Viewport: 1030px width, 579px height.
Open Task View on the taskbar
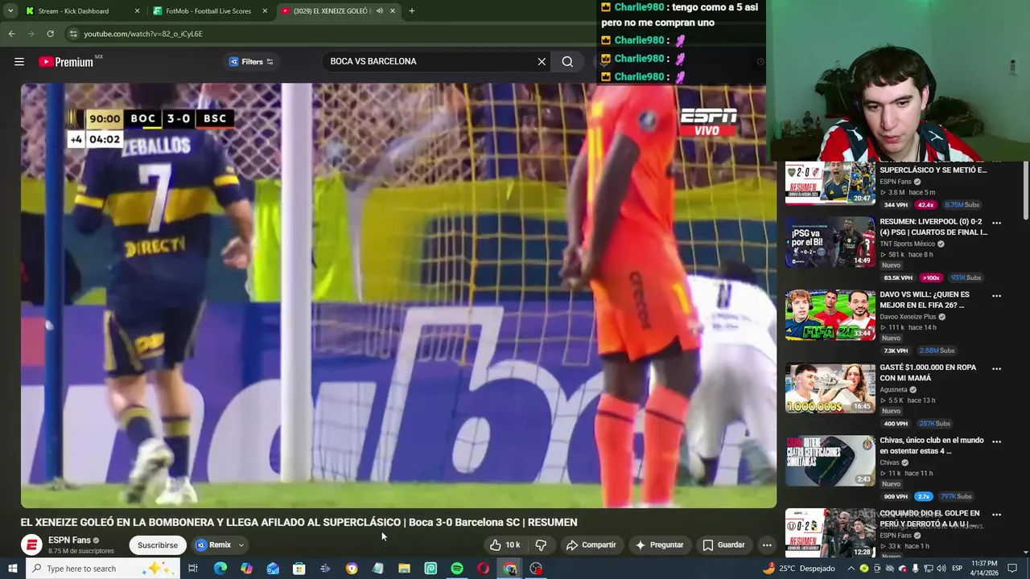click(x=193, y=569)
